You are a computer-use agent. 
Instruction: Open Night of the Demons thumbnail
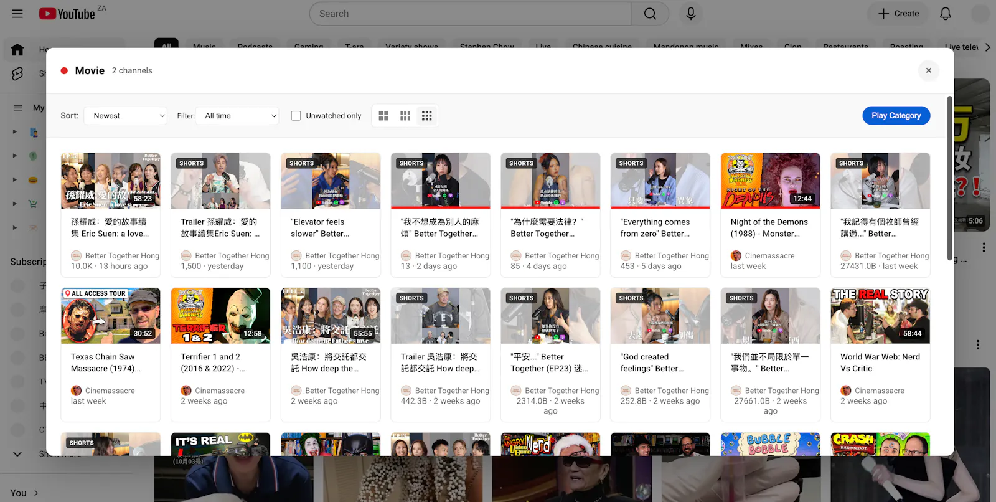pyautogui.click(x=770, y=181)
